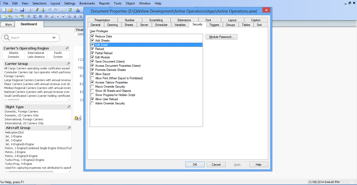The image size is (357, 185).
Task: Enable Show All Sheets and Objects
Action: pyautogui.click(x=92, y=91)
